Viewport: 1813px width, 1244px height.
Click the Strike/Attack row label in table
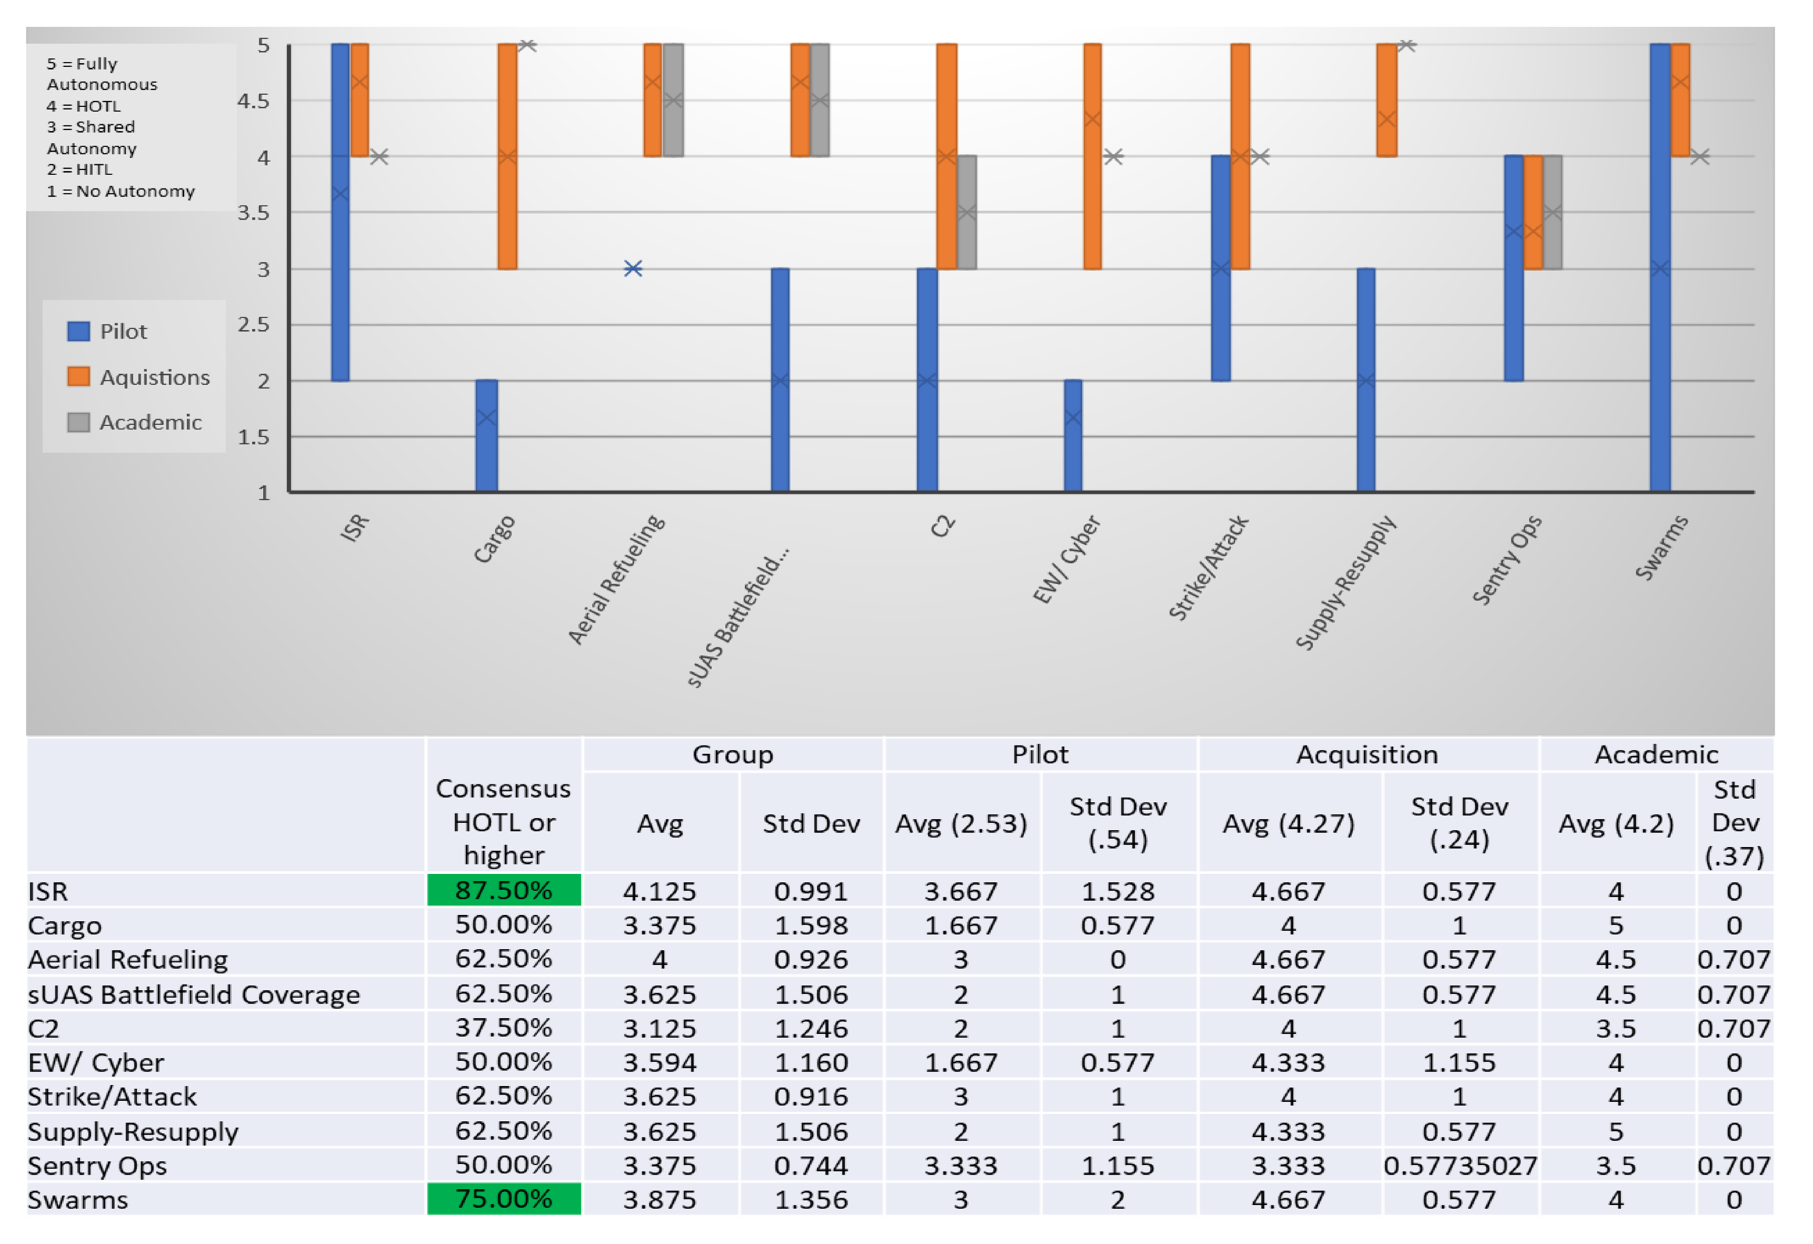[112, 1096]
